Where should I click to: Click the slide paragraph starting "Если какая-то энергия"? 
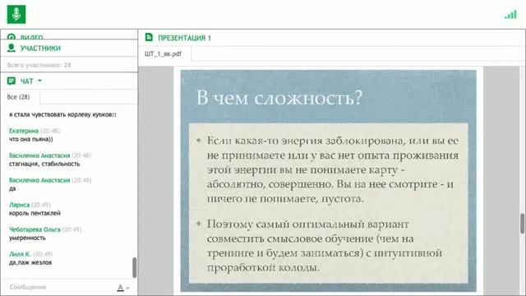coord(332,169)
